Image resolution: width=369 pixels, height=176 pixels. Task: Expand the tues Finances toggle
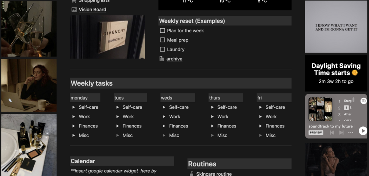click(117, 126)
